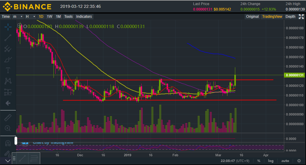
Task: Click the green current price label 0.00000131
Action: tap(295, 75)
